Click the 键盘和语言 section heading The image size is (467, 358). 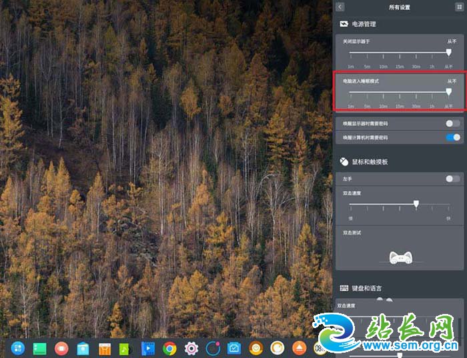click(x=366, y=288)
